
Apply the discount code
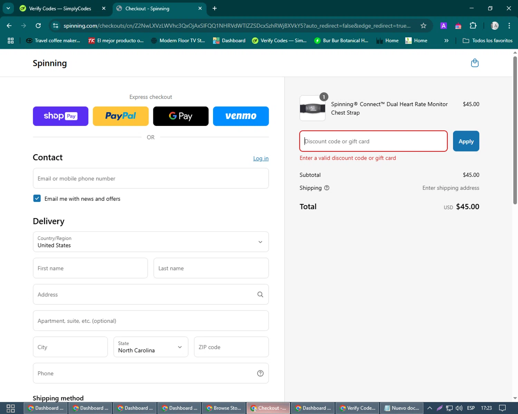pos(466,141)
